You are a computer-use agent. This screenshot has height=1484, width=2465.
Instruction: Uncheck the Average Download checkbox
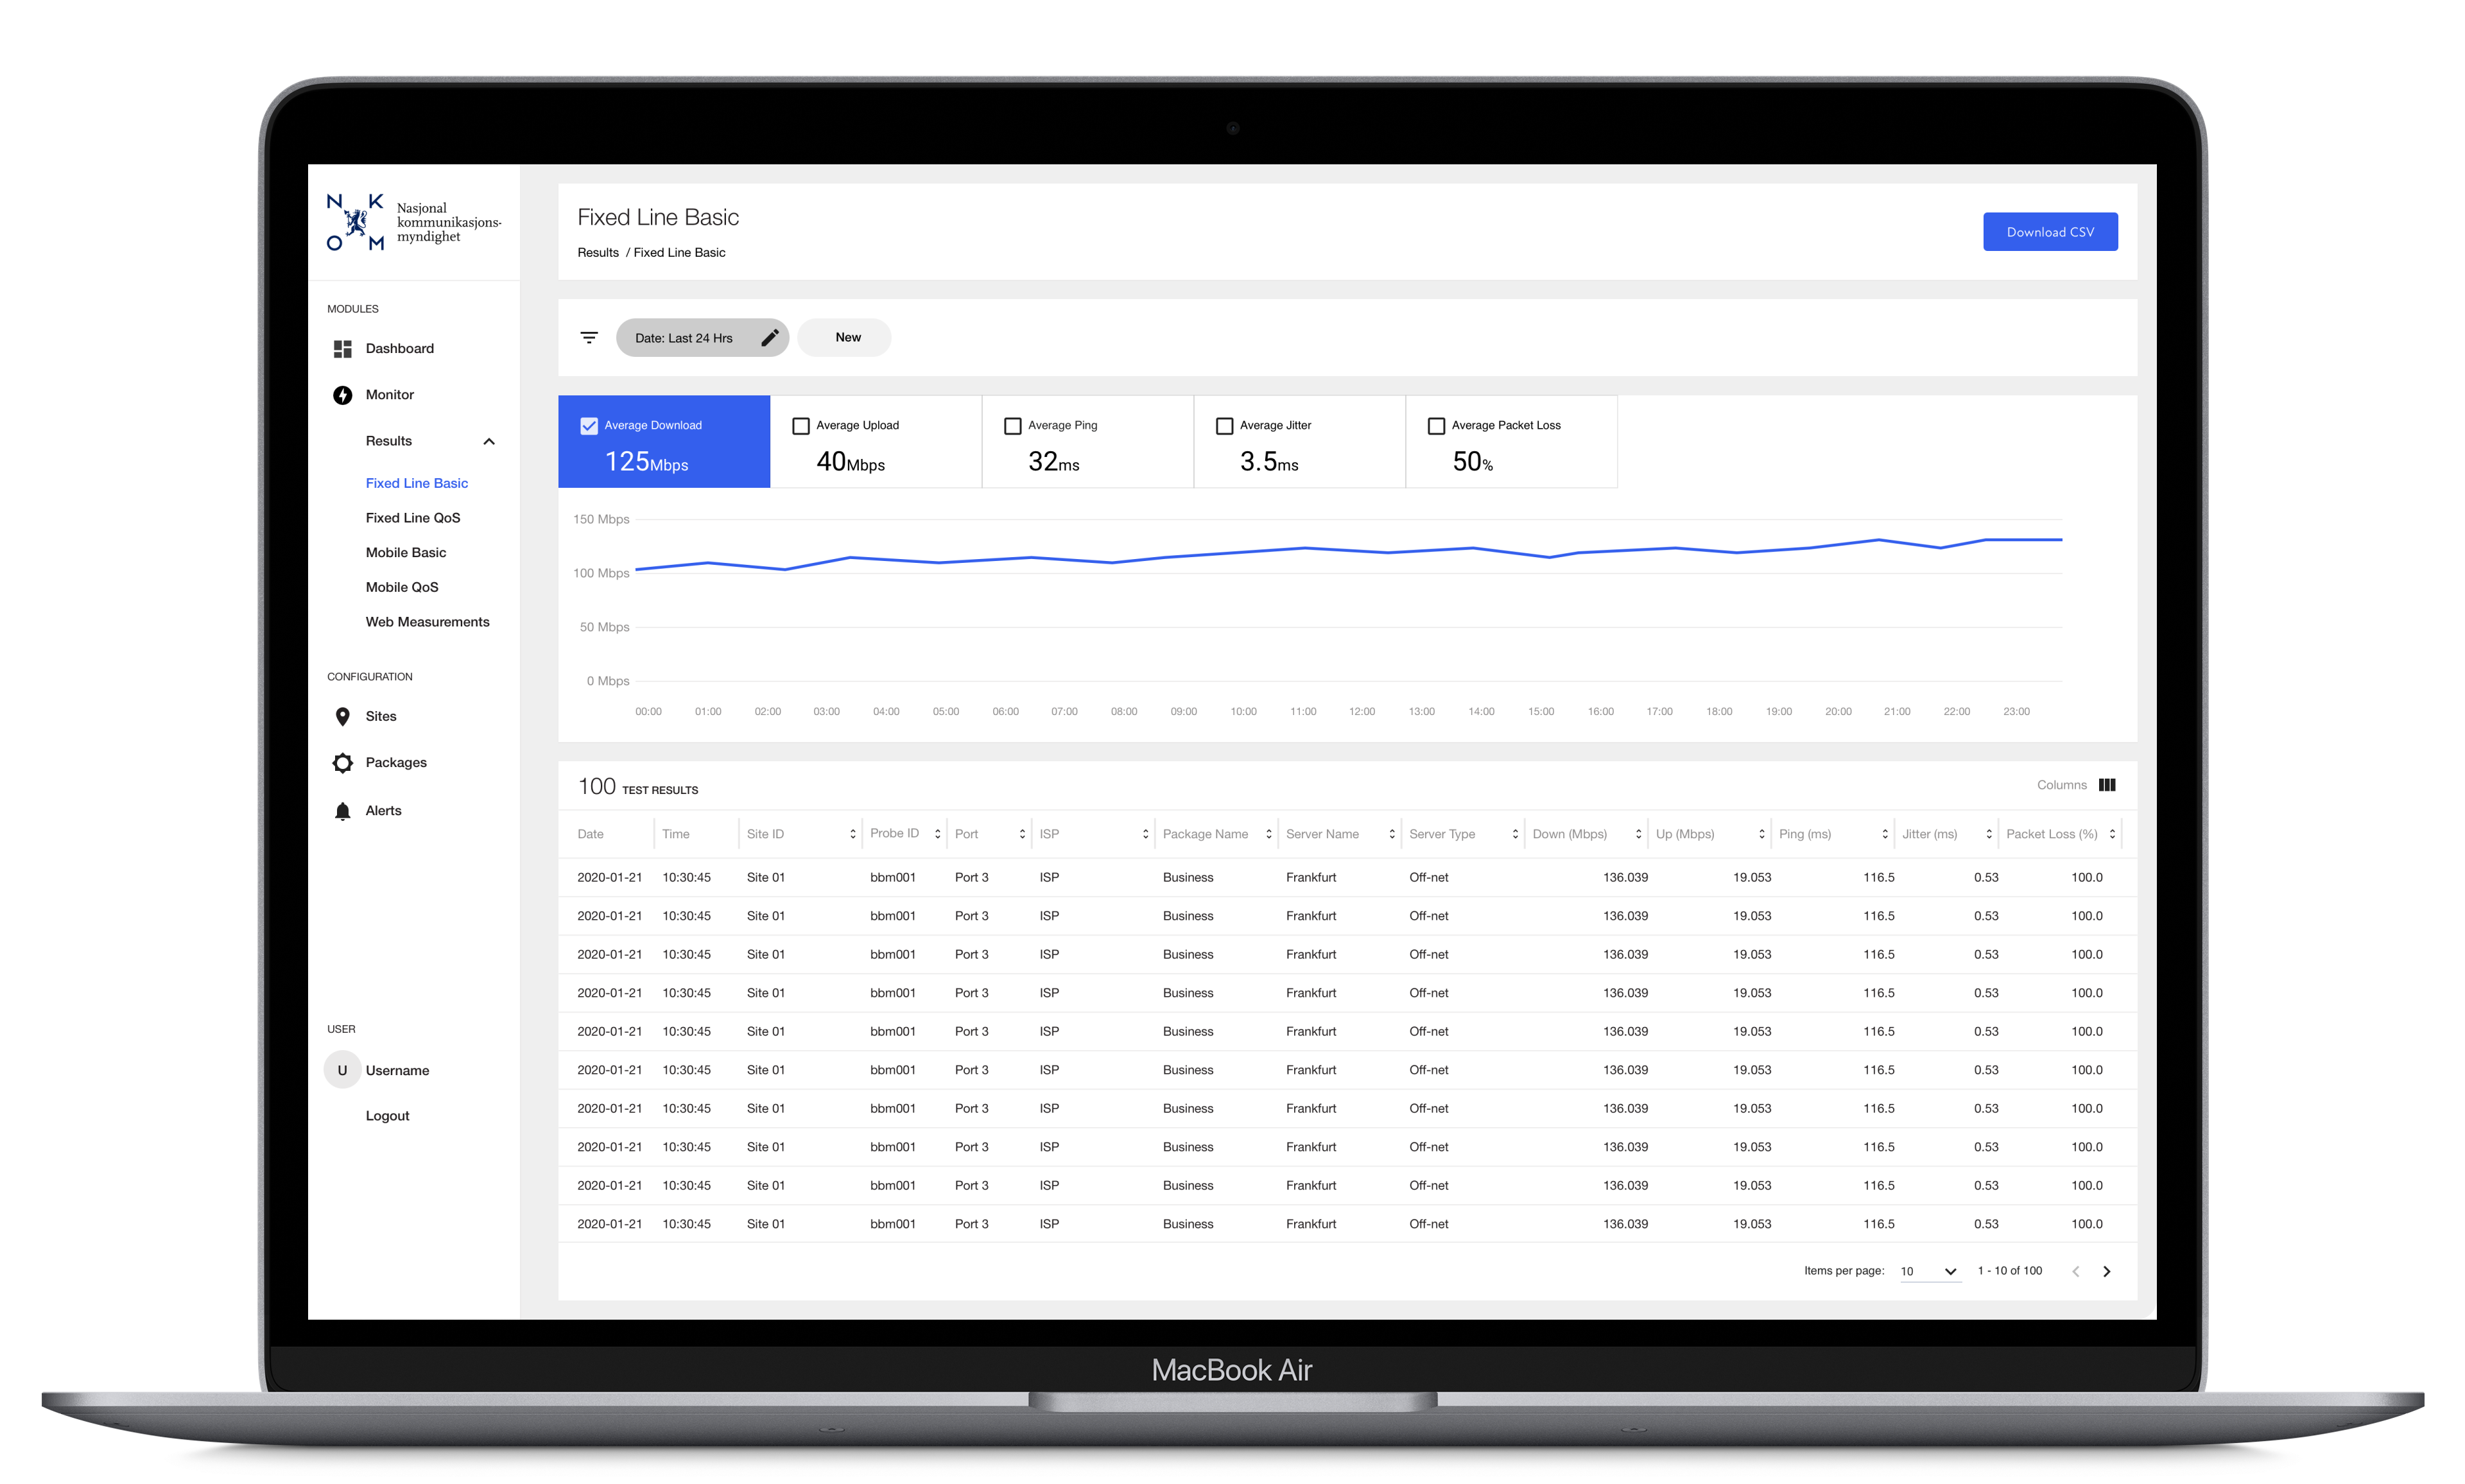tap(589, 426)
